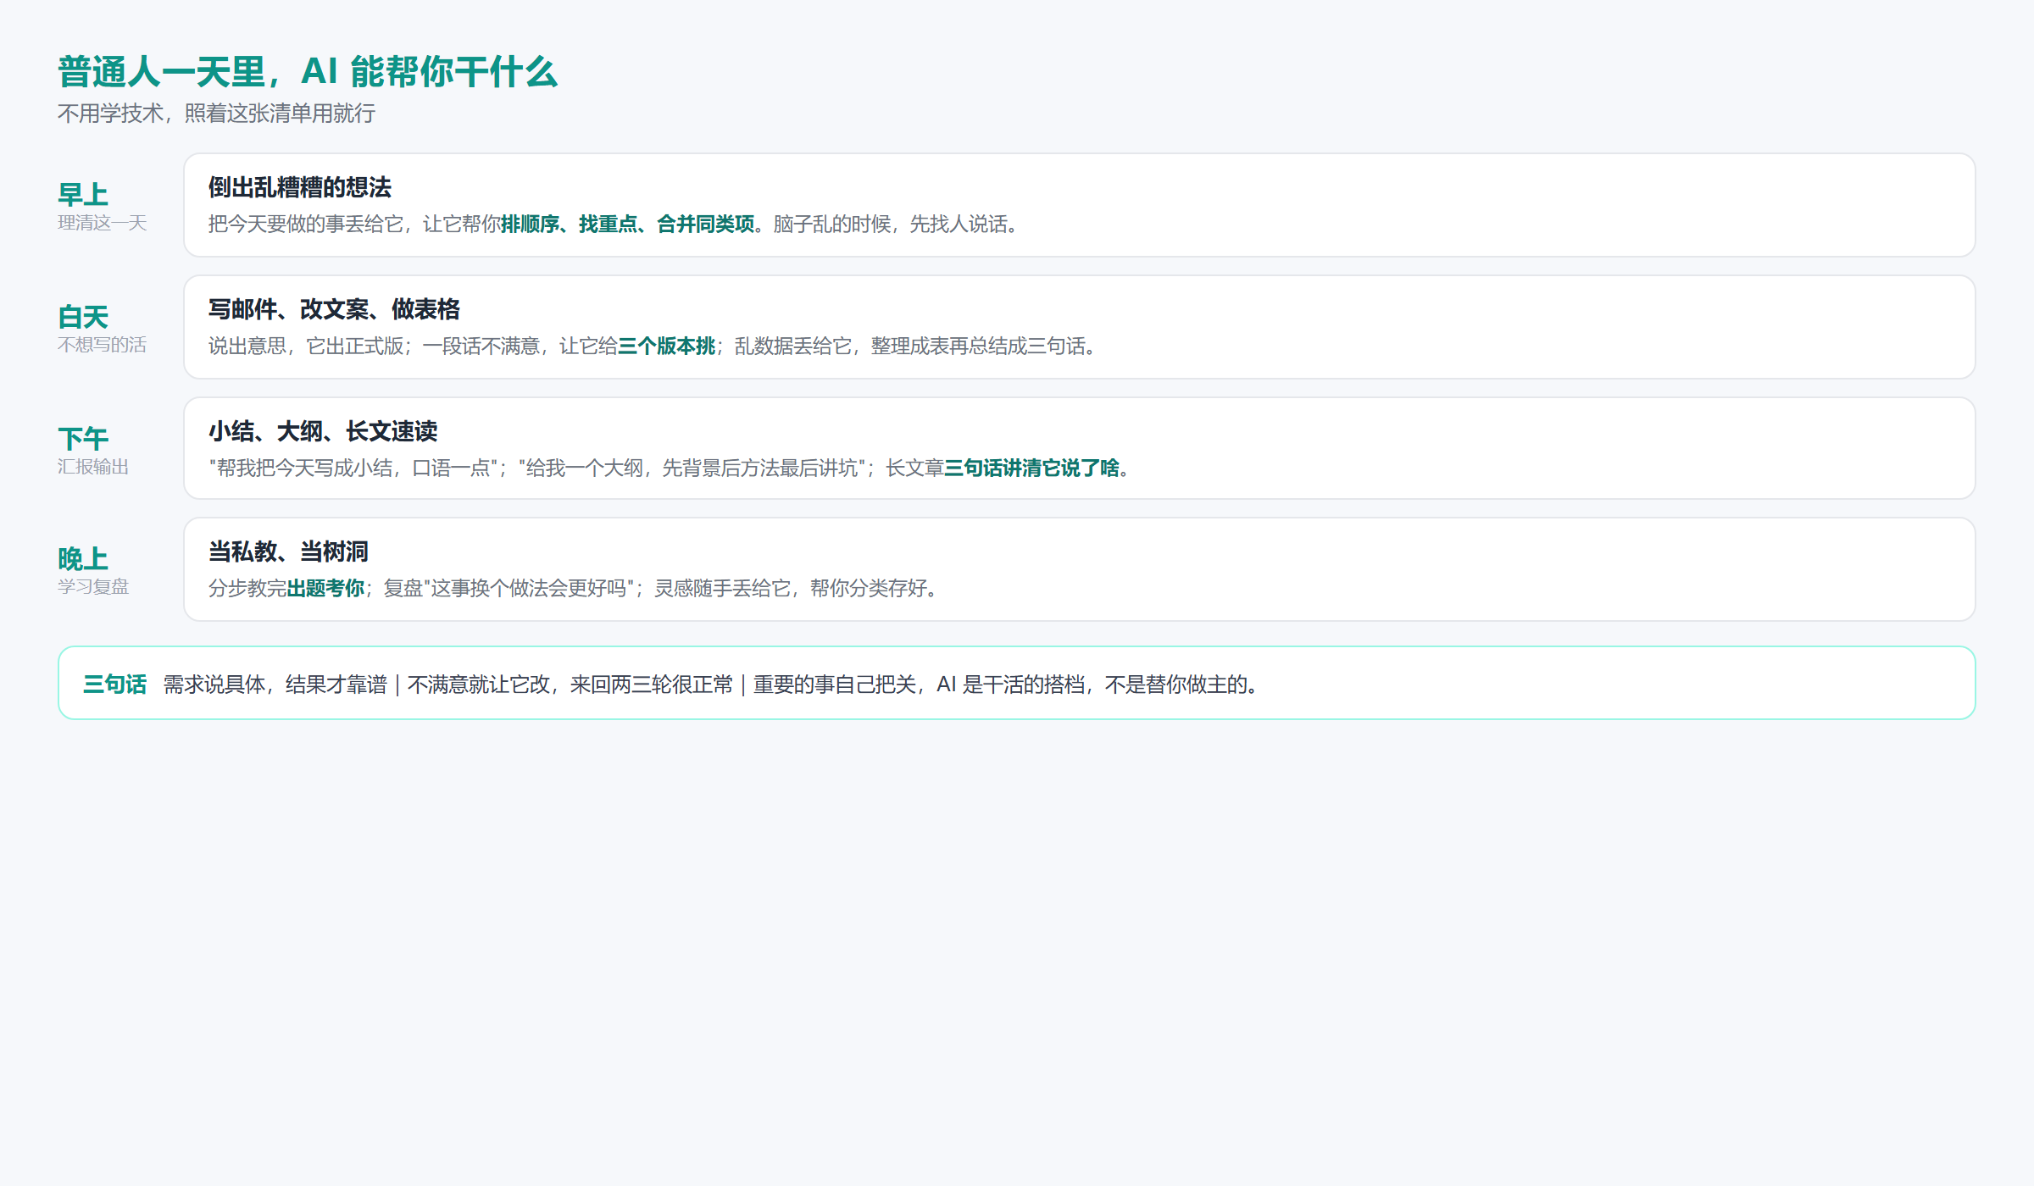The image size is (2034, 1186).
Task: Click the 不想写的活 caption
Action: pyautogui.click(x=103, y=345)
